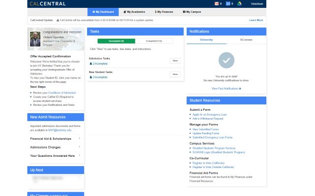
Task: Expand Your Questions Answered Here
Action: (x=56, y=156)
